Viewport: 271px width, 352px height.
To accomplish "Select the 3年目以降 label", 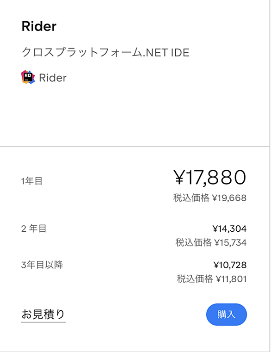I will tap(42, 265).
